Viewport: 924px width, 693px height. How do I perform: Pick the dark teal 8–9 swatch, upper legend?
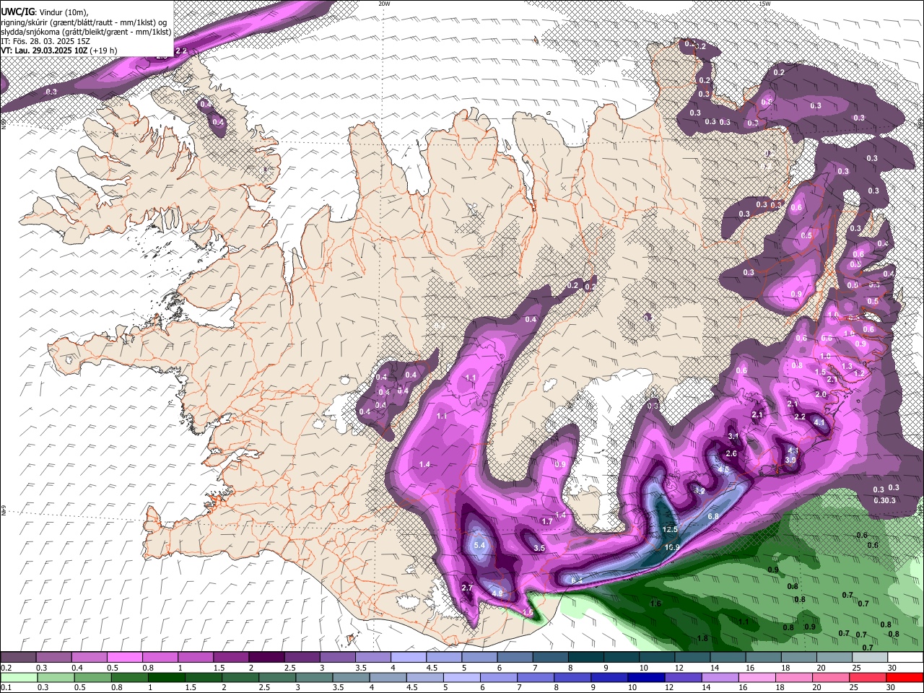(586, 657)
